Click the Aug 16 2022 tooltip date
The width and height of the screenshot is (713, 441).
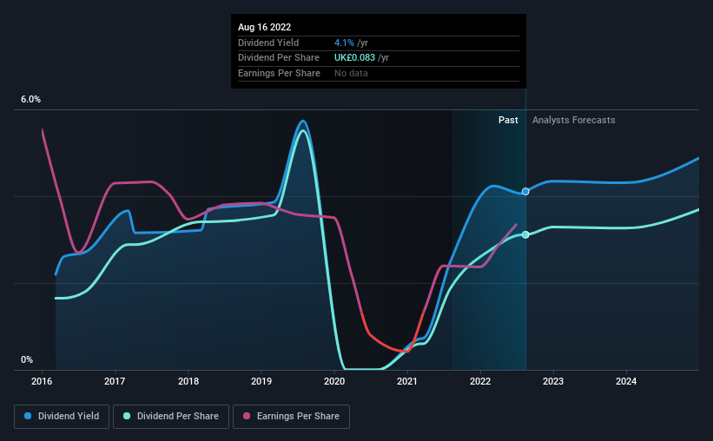[x=264, y=27]
